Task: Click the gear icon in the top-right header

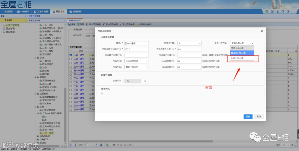Action: (x=283, y=11)
